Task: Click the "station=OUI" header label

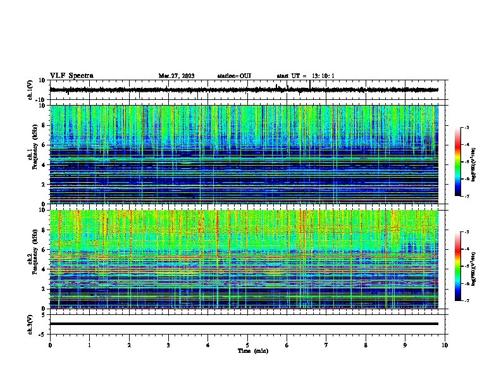Action: pos(234,76)
